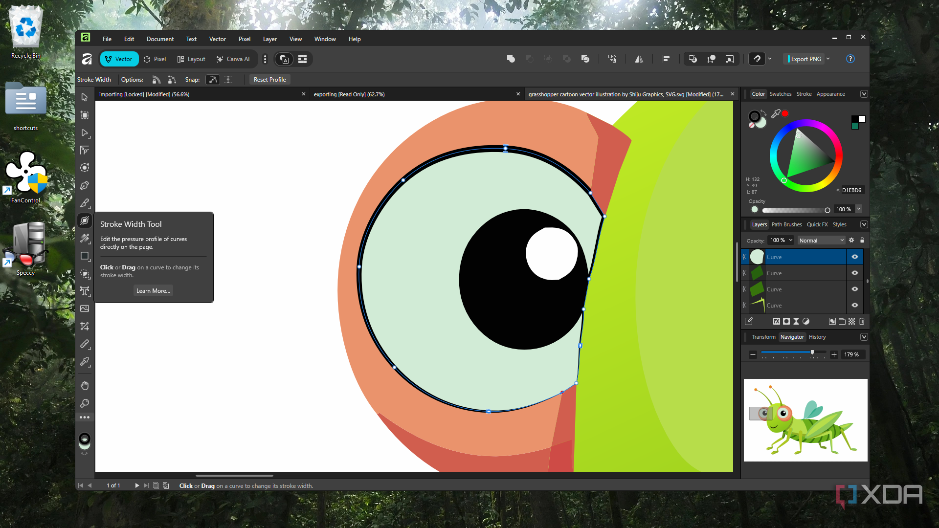Toggle visibility of third Curve layer
Viewport: 939px width, 528px height.
pyautogui.click(x=855, y=289)
